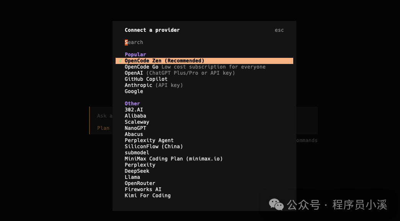400x221 pixels.
Task: Click the green checkmark beside OpenCode Zen
Action: point(120,61)
